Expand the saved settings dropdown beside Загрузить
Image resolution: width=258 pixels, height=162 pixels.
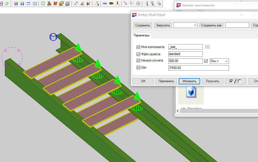185,25
